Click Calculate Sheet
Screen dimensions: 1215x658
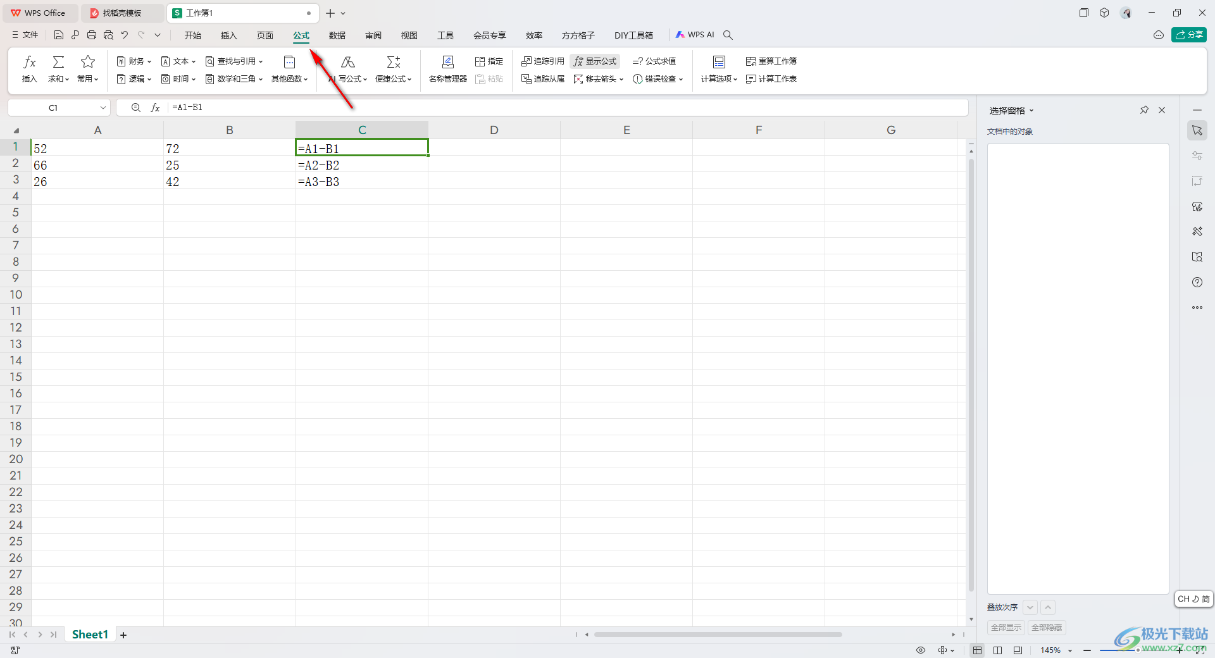(771, 79)
